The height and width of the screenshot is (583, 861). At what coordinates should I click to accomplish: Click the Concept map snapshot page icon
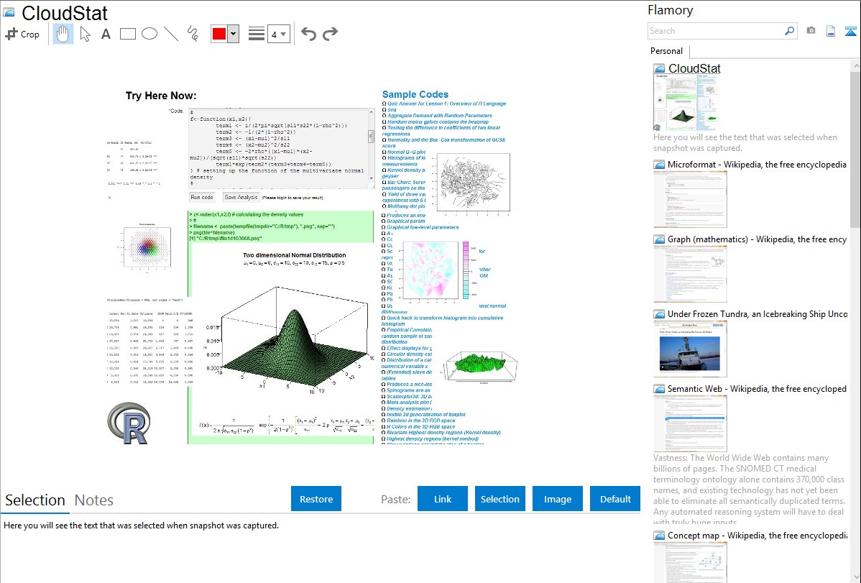[659, 536]
